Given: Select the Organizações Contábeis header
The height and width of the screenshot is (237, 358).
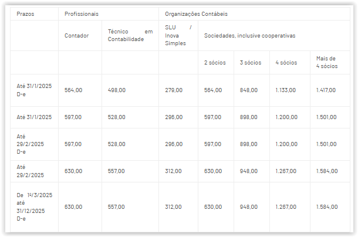Looking at the screenshot, I should [x=196, y=13].
